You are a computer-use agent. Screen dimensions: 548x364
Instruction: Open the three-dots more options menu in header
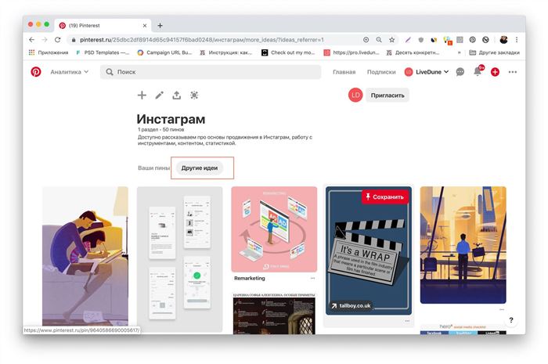[512, 72]
